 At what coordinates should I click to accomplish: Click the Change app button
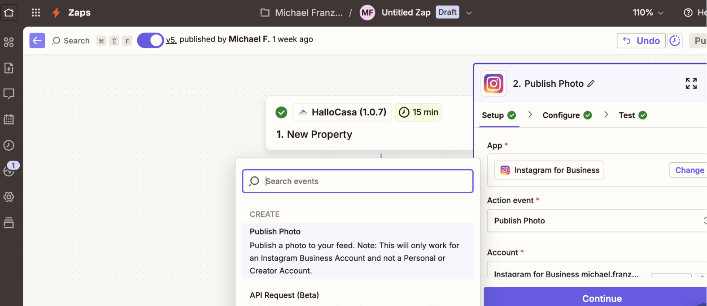coord(690,170)
